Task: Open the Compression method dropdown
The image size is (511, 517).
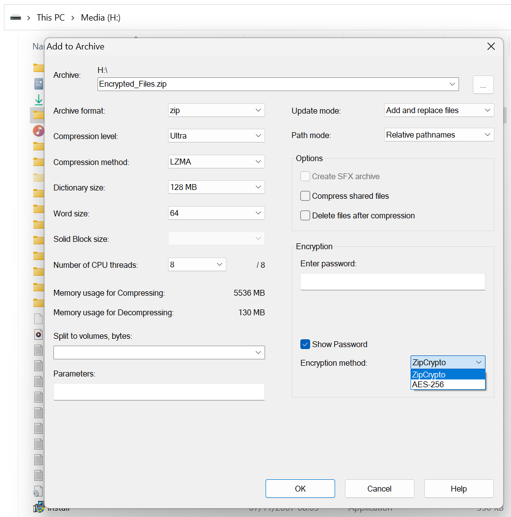Action: (217, 162)
